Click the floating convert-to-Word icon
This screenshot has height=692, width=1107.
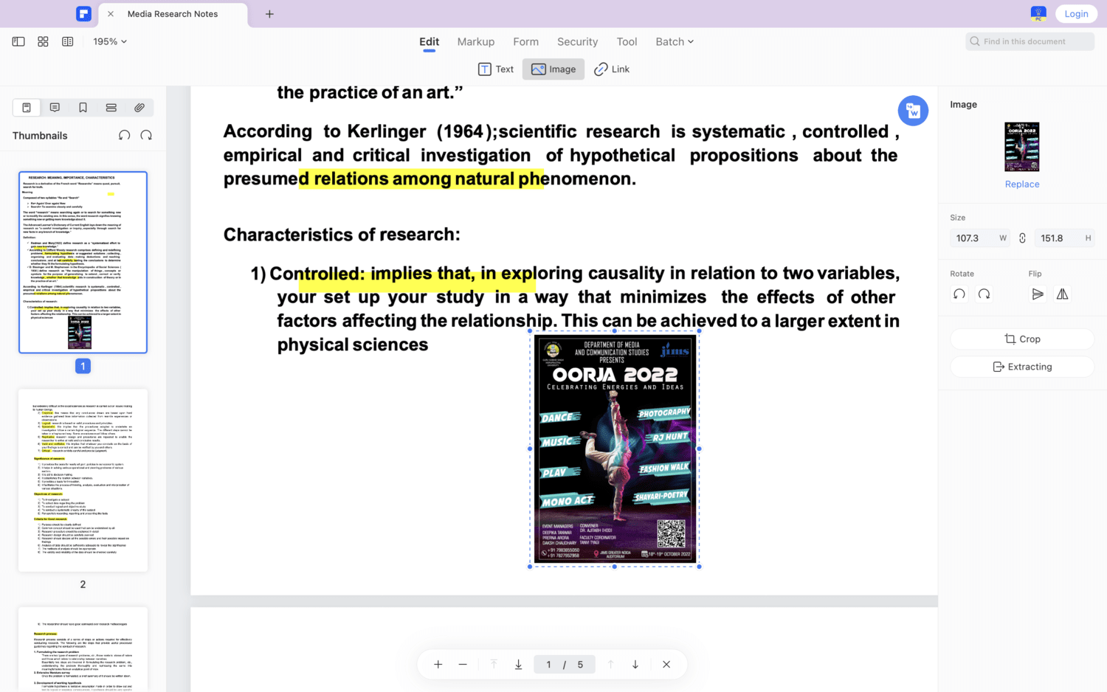[x=913, y=111]
